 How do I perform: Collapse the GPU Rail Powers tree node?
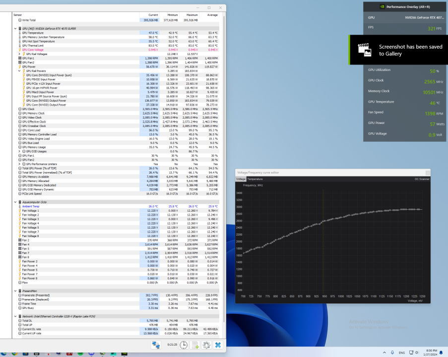coord(18,71)
